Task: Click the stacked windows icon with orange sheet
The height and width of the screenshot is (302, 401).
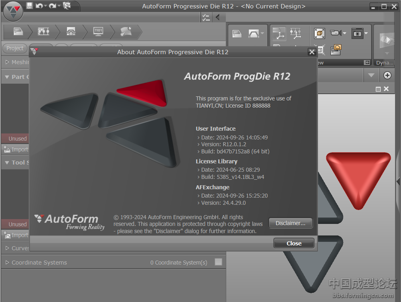Action: 336,50
